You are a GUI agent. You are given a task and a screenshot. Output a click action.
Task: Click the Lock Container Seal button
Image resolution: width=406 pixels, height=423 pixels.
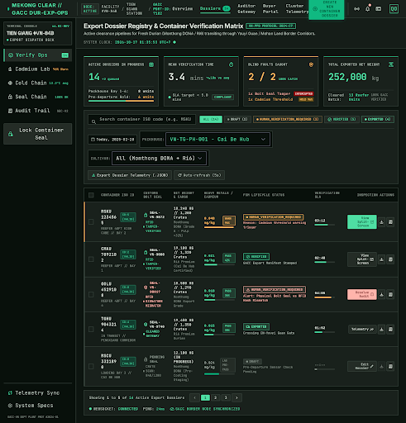click(38, 134)
